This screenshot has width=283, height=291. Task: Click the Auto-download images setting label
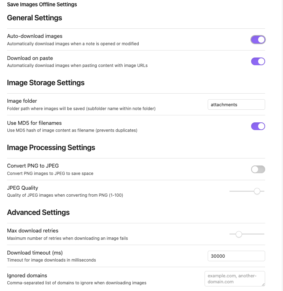coord(35,36)
